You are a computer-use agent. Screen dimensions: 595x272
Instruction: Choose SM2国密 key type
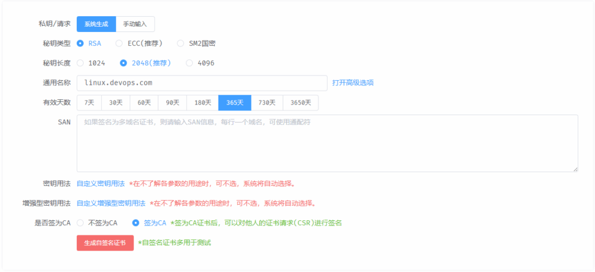pos(196,43)
